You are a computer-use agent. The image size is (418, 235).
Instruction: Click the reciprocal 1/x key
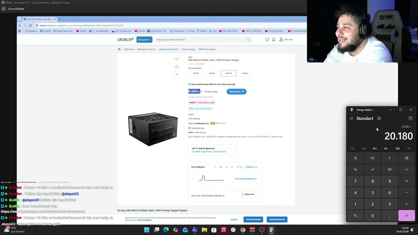[x=355, y=169]
